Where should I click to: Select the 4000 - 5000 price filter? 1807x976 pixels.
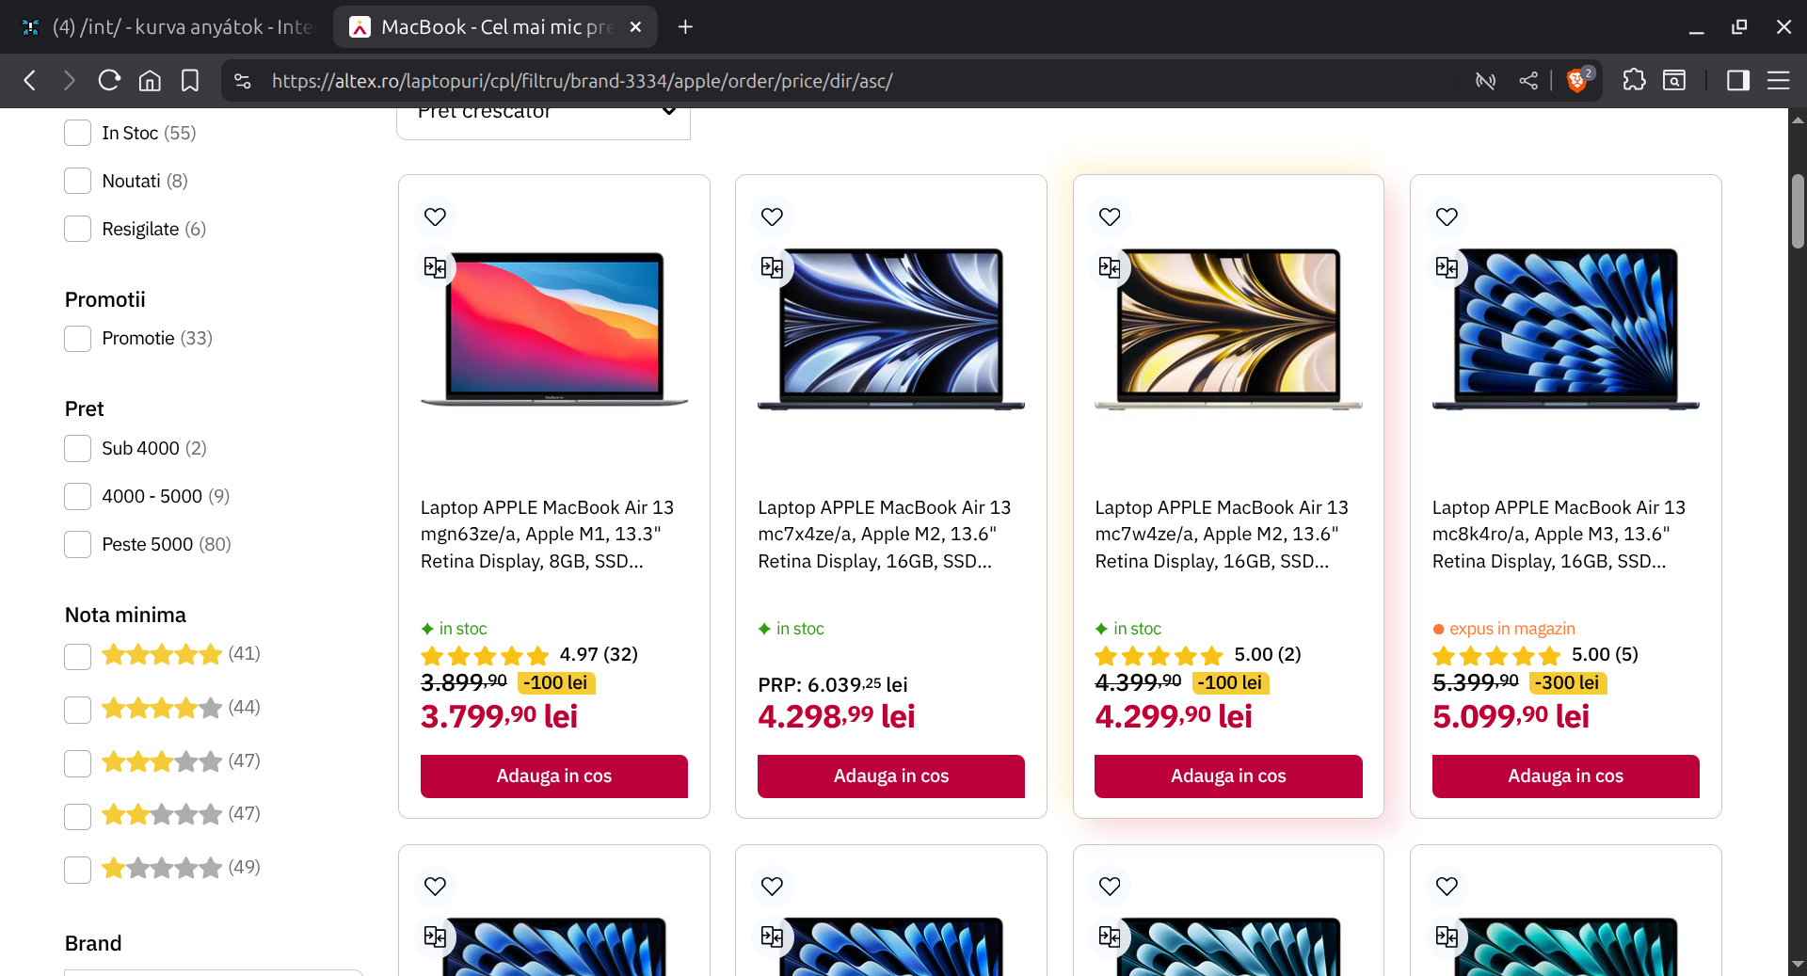(77, 496)
